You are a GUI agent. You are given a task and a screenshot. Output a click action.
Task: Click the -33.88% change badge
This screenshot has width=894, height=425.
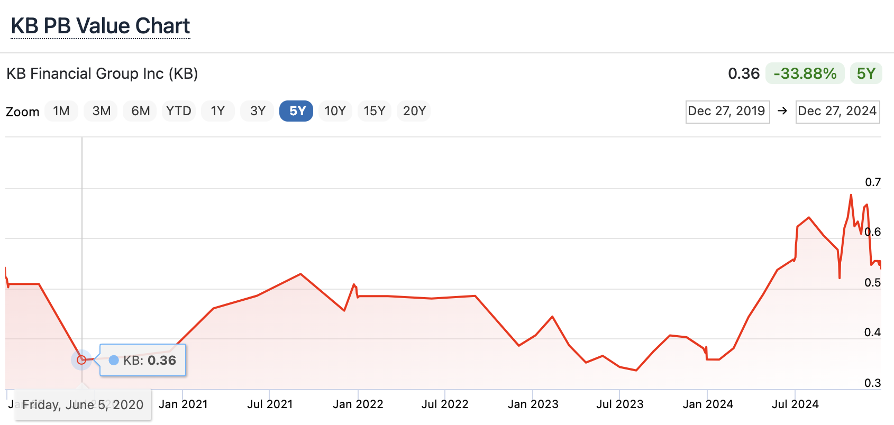[805, 73]
